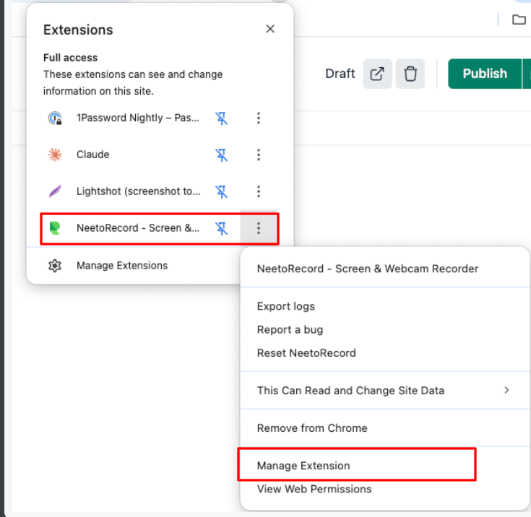Click the Lightshot feather icon
This screenshot has width=531, height=517.
(x=55, y=191)
